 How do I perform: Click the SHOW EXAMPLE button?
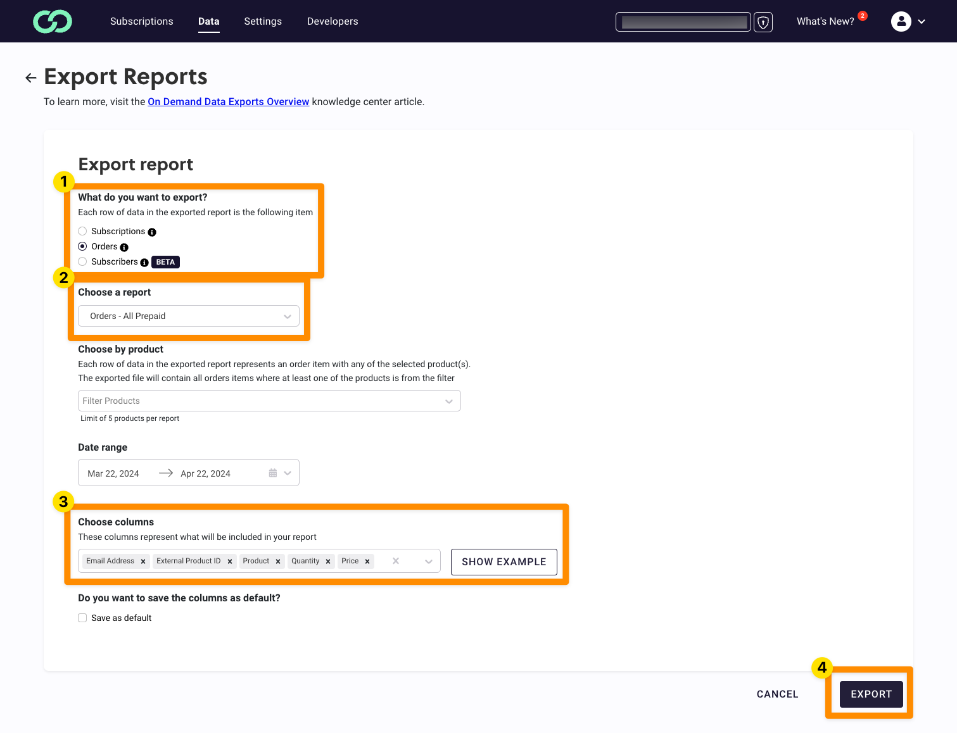[x=504, y=562]
